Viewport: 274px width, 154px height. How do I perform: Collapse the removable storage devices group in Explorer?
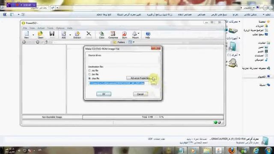point(239,38)
